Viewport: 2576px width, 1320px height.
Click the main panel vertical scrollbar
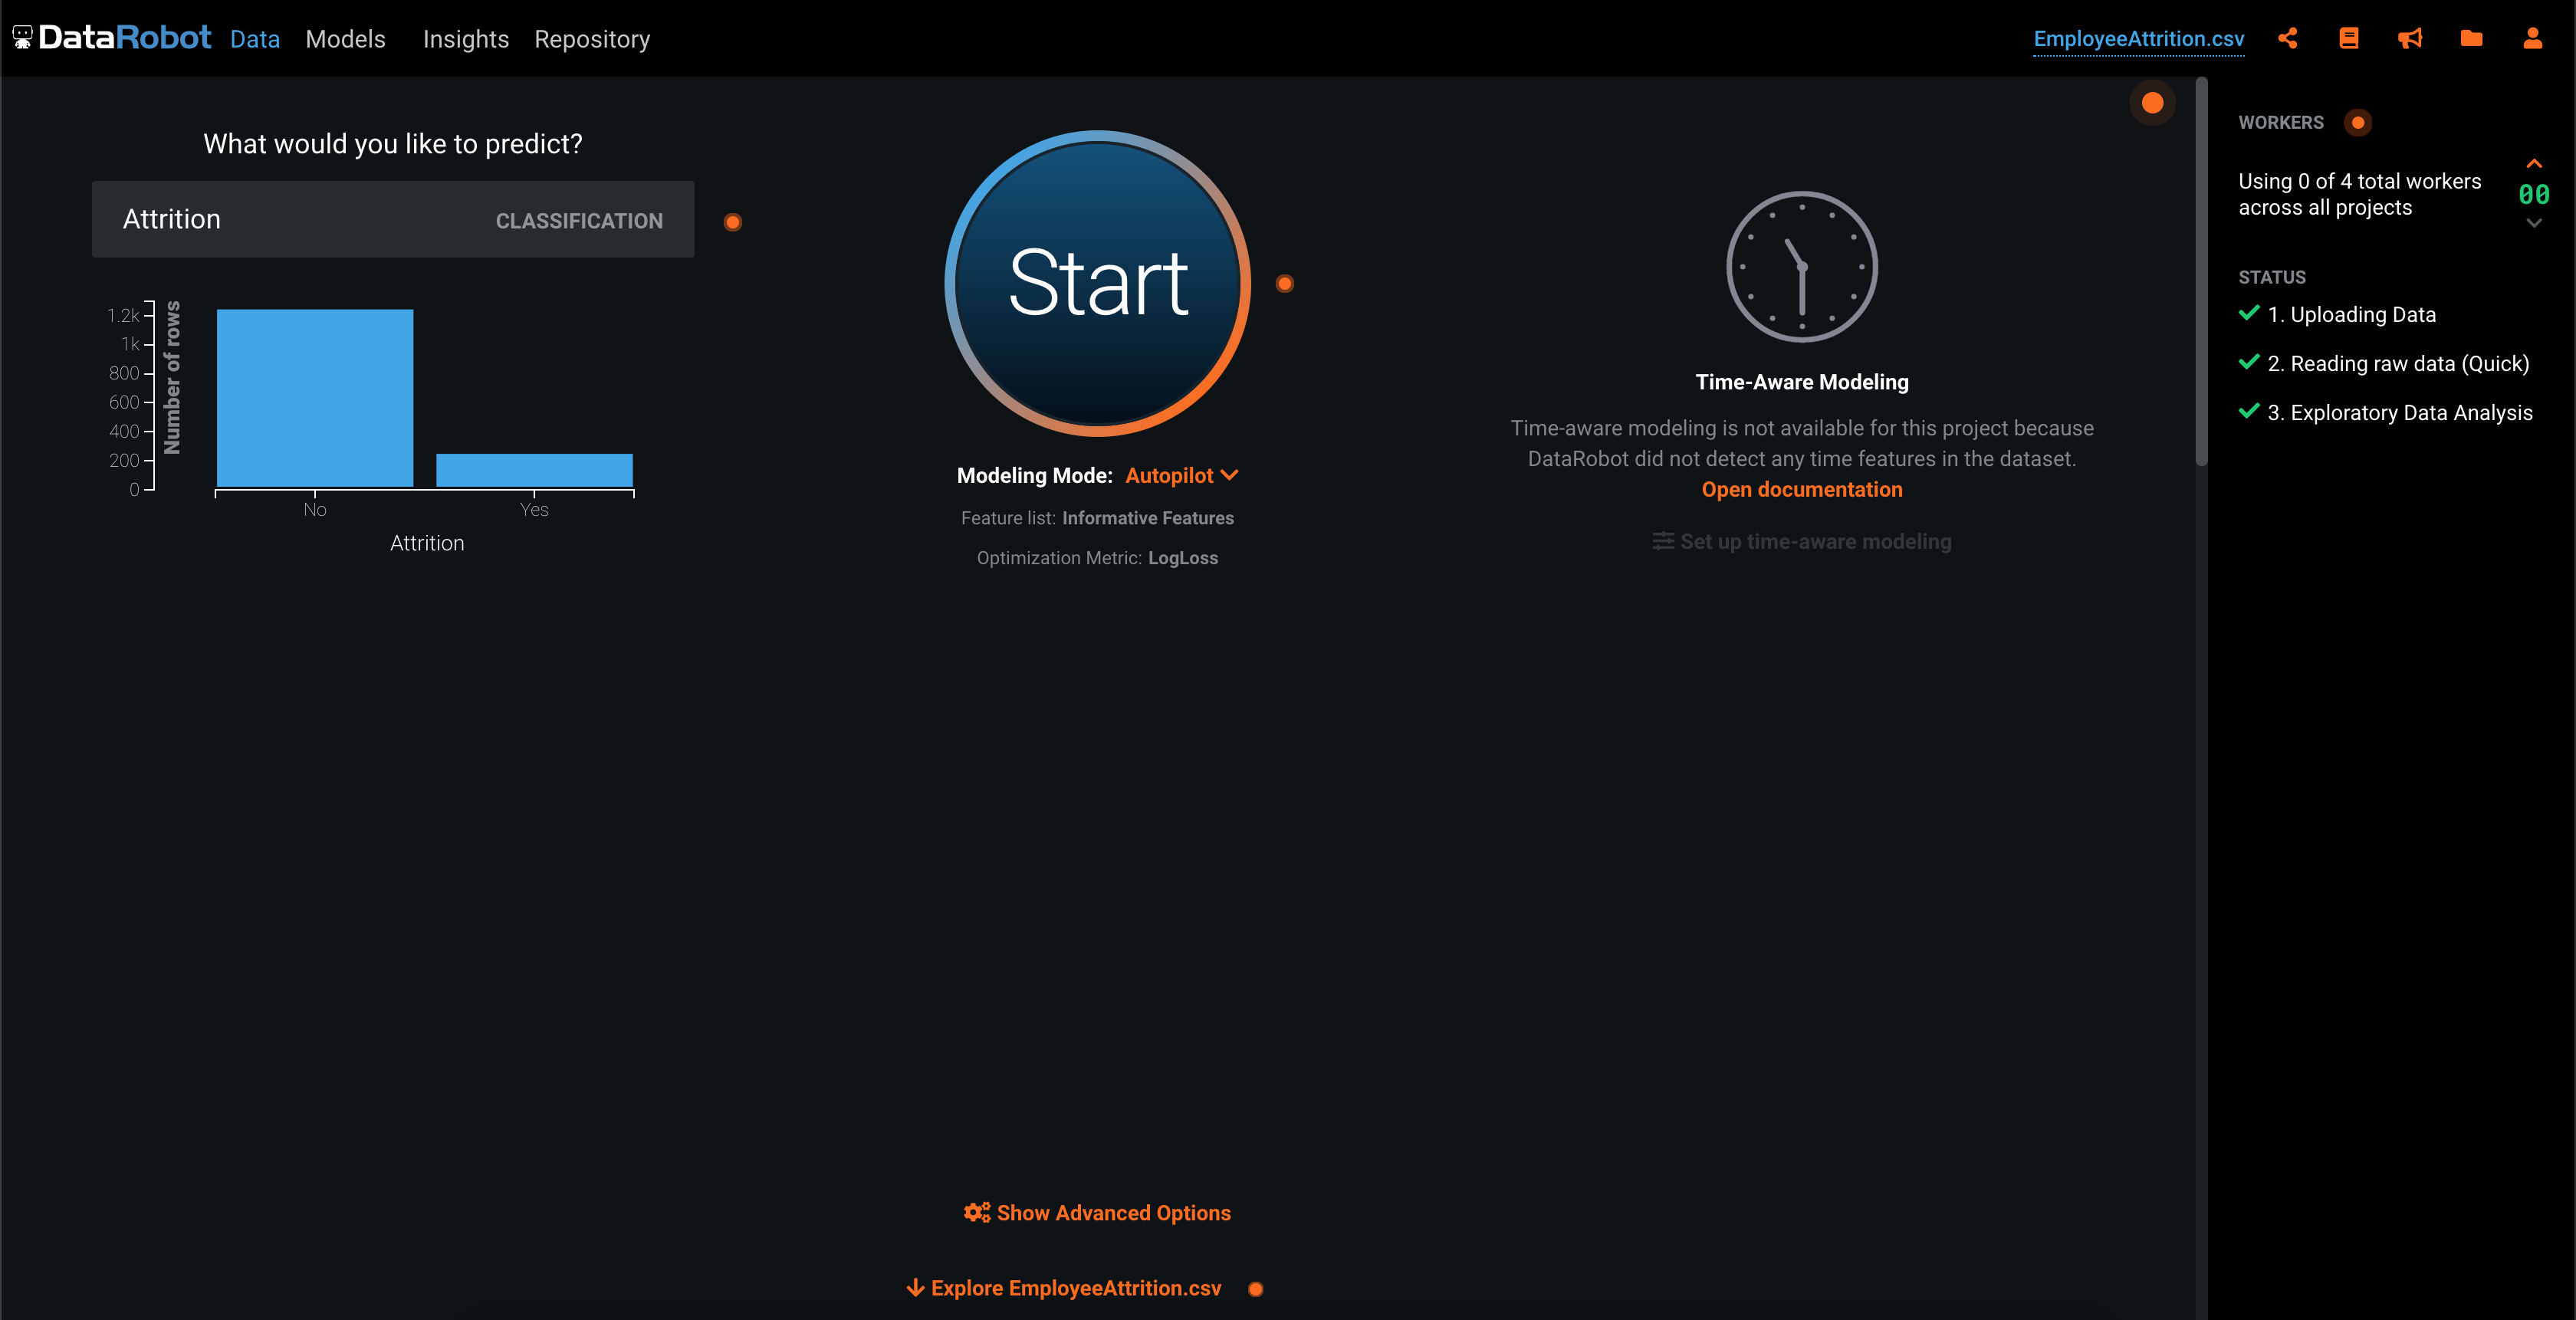pos(2201,272)
